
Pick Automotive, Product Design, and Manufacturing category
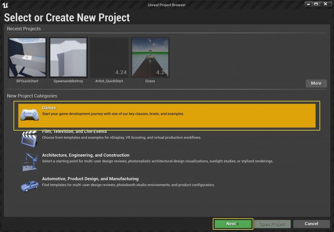[90, 179]
